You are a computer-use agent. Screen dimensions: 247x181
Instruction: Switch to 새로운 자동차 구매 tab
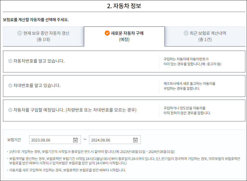click(124, 36)
